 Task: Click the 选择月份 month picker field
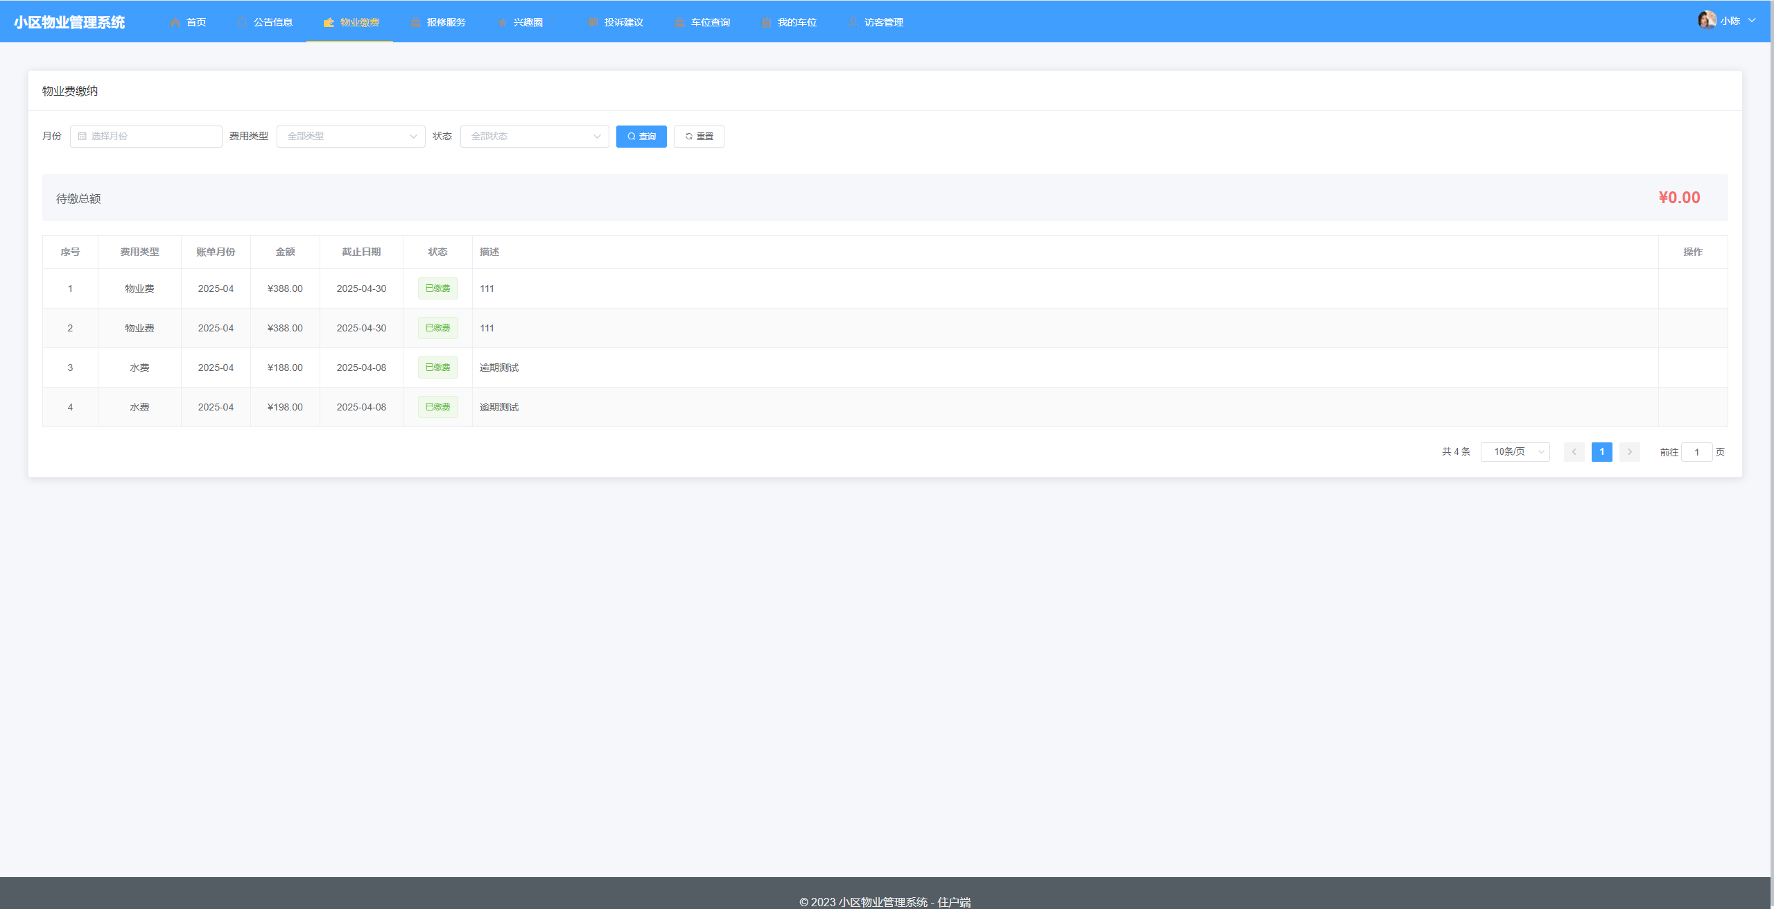coord(146,137)
